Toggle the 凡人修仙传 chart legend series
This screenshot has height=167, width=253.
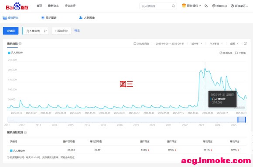pyautogui.click(x=15, y=53)
